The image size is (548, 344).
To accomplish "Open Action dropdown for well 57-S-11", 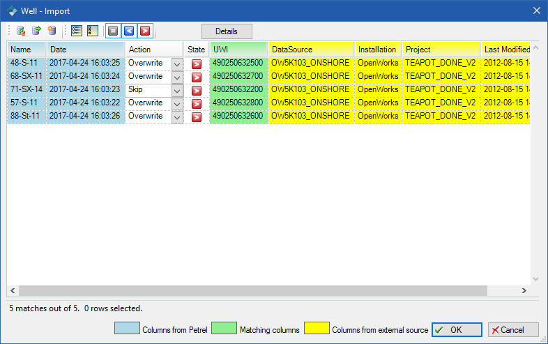I will (x=177, y=104).
